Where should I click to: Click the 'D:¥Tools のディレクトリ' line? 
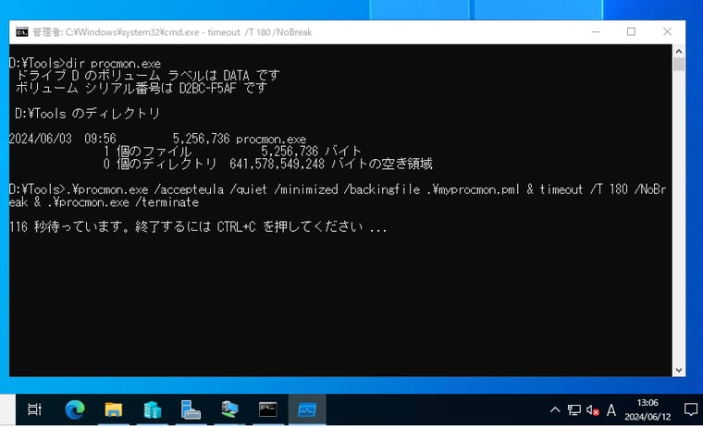tap(87, 114)
